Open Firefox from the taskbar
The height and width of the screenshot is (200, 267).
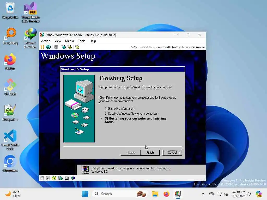point(166,194)
